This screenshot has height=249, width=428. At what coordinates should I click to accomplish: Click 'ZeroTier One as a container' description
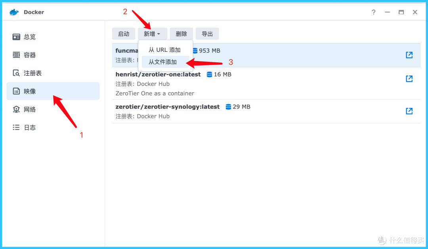point(155,94)
